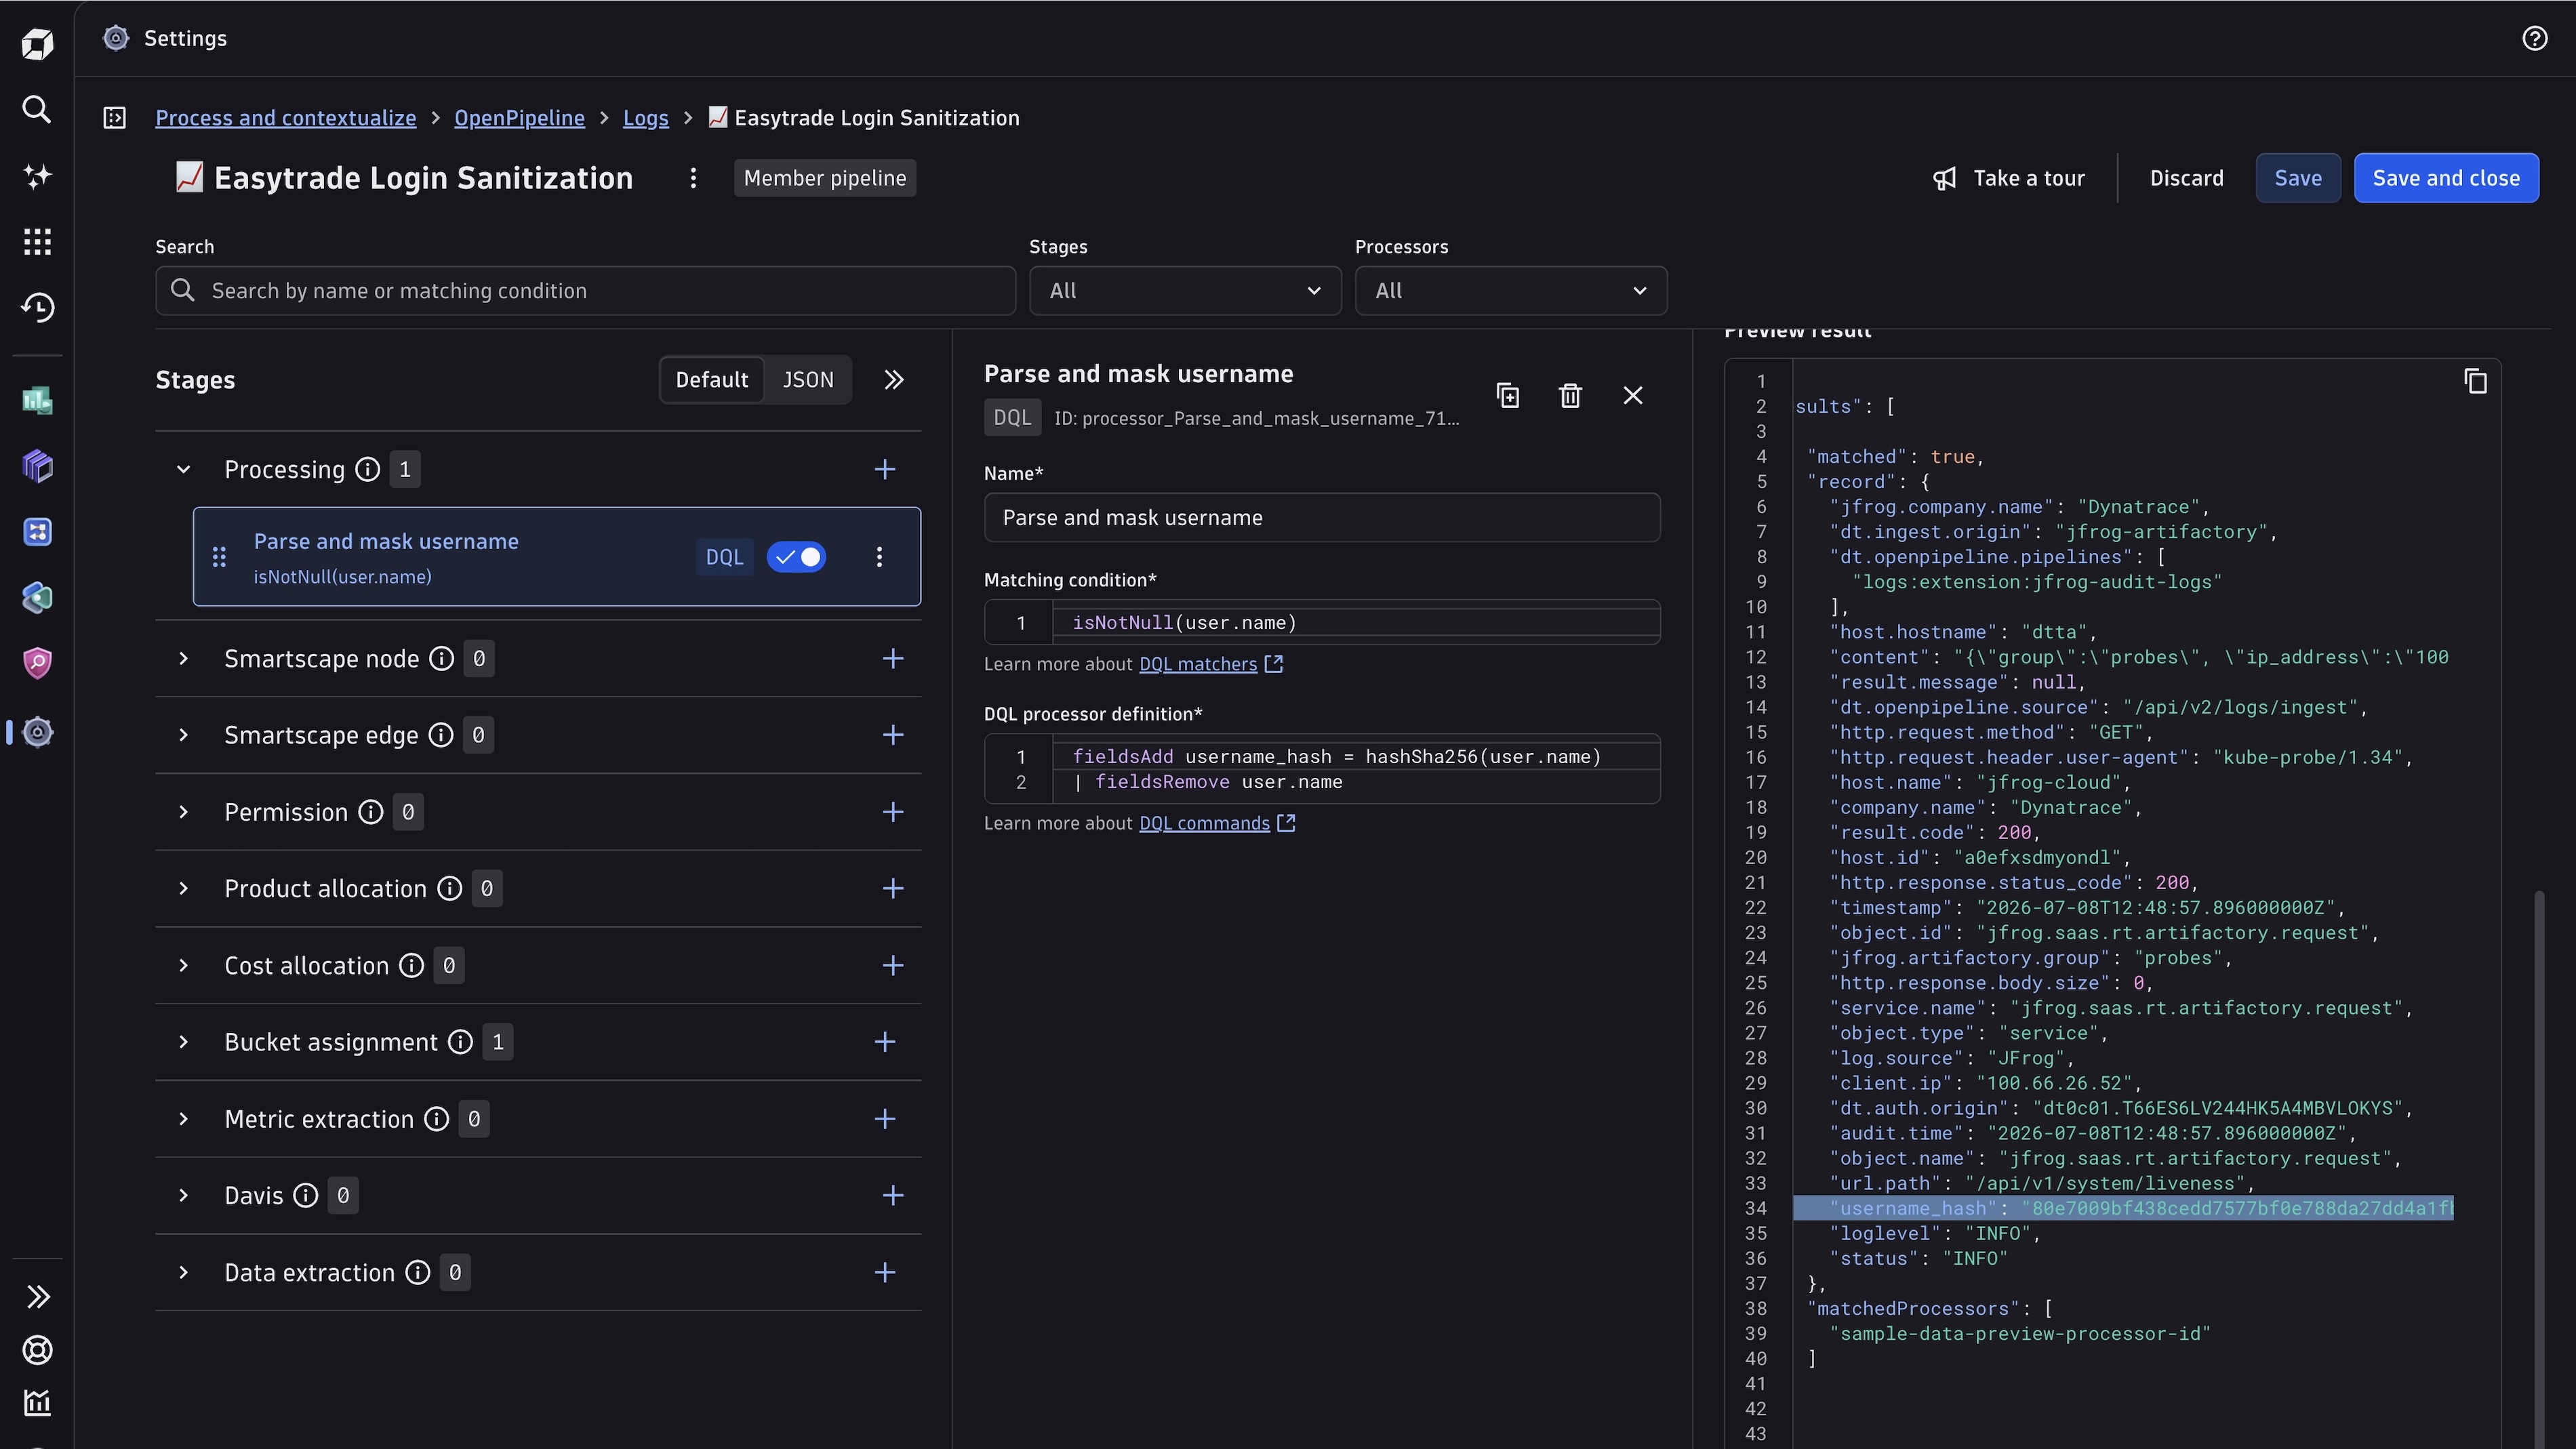Screen dimensions: 2576x1449
Task: Open the blue square app icon
Action: click(x=37, y=532)
